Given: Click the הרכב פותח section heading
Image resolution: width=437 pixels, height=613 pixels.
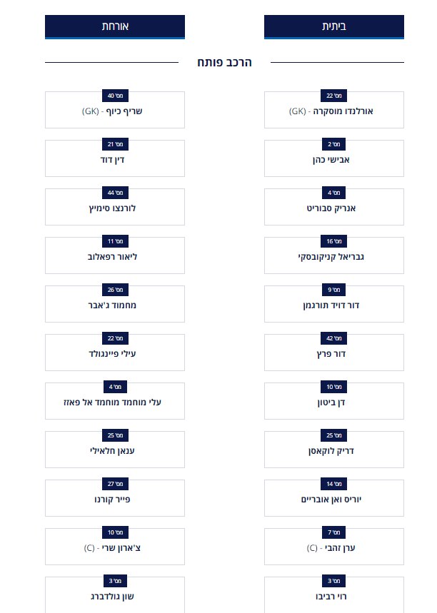Looking at the screenshot, I should [x=224, y=63].
